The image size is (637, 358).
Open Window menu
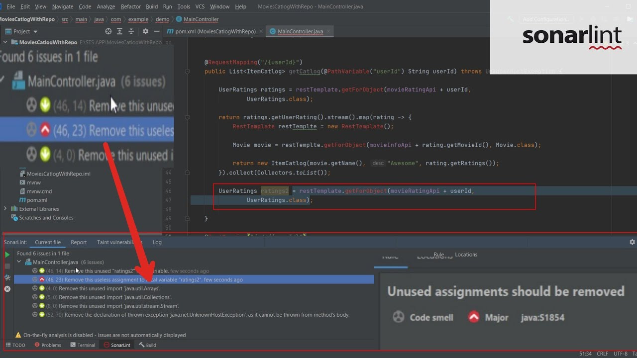[x=219, y=6]
